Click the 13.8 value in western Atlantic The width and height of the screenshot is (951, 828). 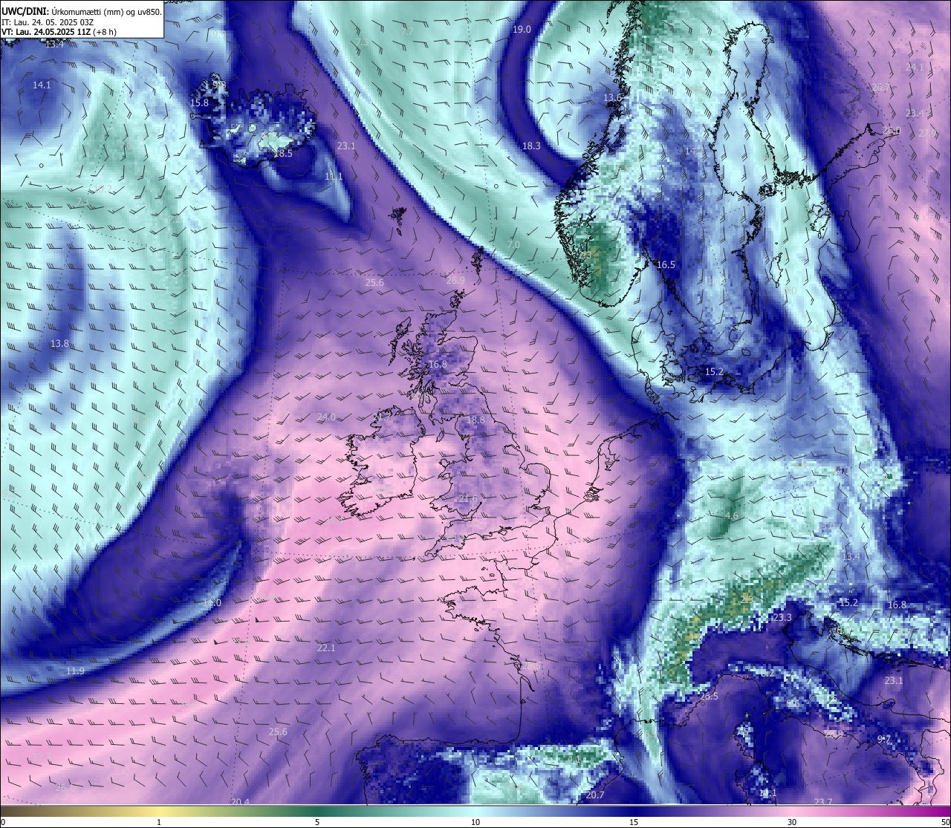(59, 344)
